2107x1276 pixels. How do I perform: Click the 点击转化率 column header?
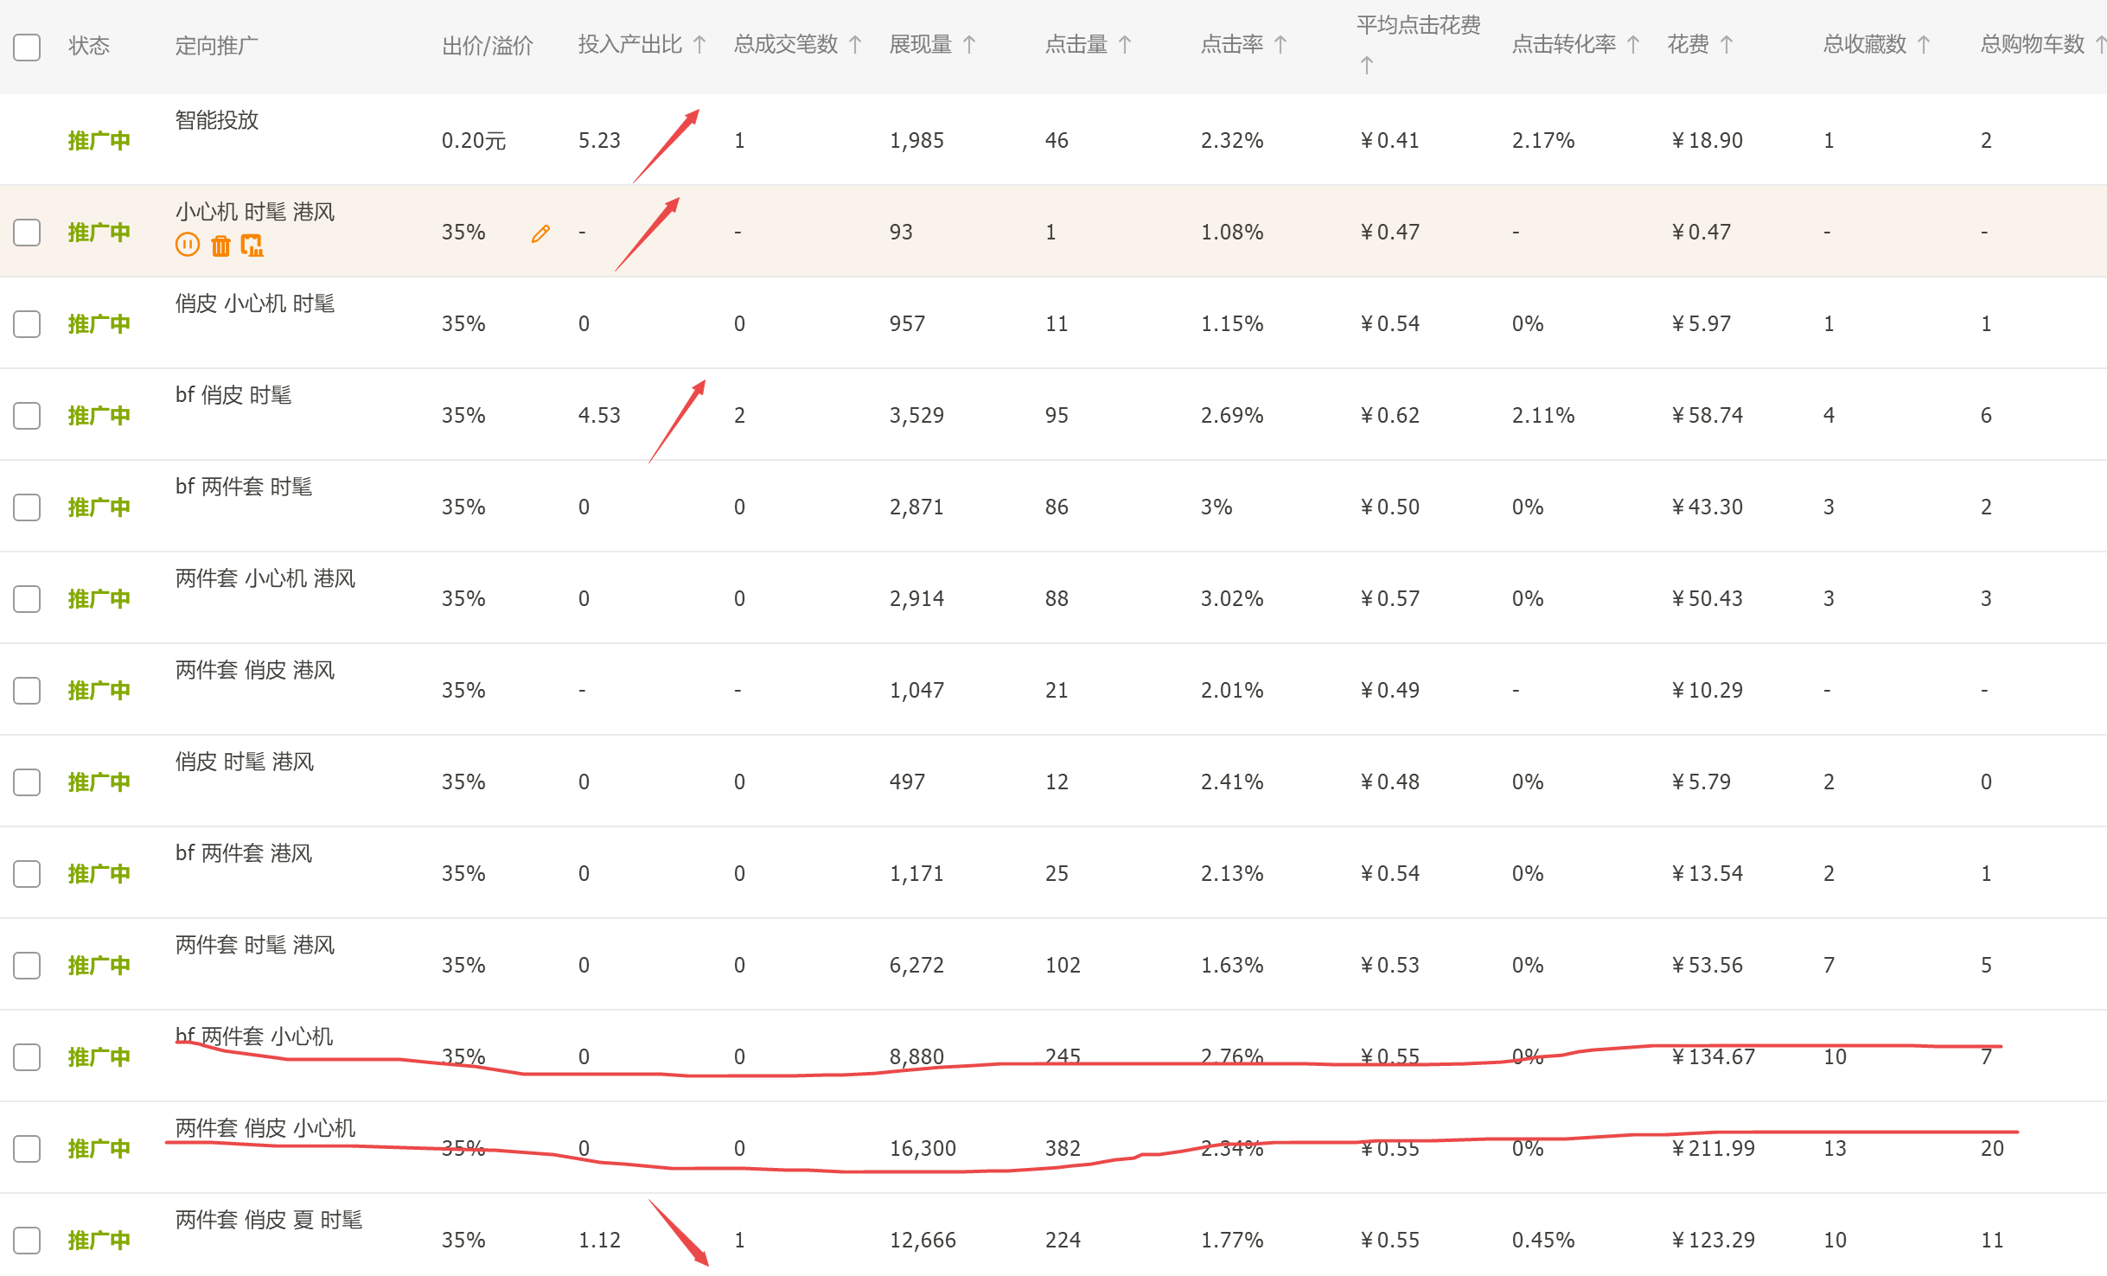click(x=1563, y=45)
